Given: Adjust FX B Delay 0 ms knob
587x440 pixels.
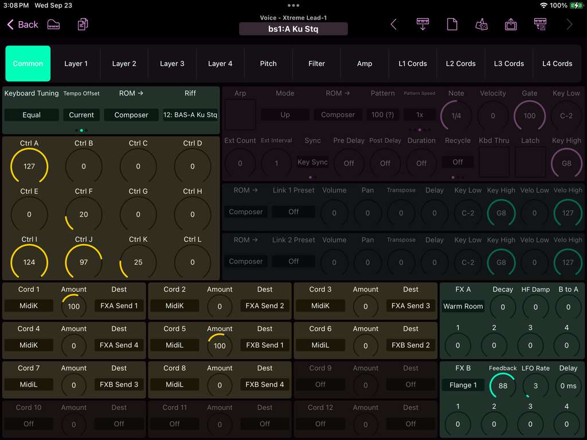Looking at the screenshot, I should click(568, 386).
